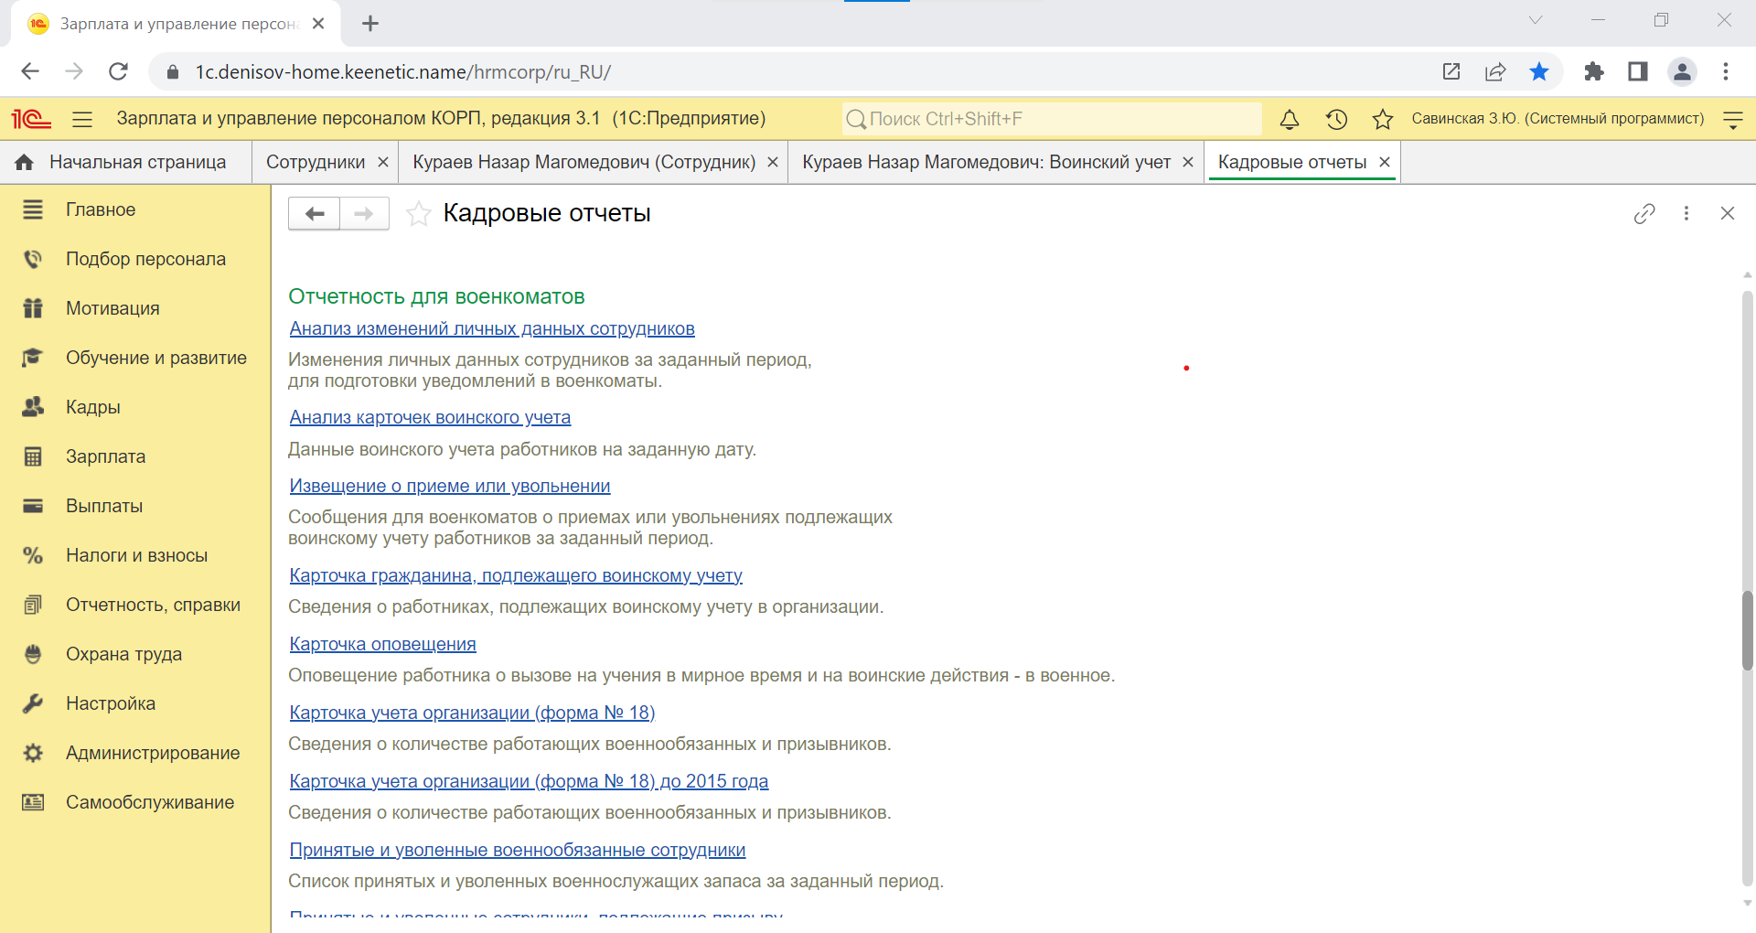Click the vertical scrollbar thumb
The height and width of the screenshot is (933, 1756).
tap(1747, 631)
